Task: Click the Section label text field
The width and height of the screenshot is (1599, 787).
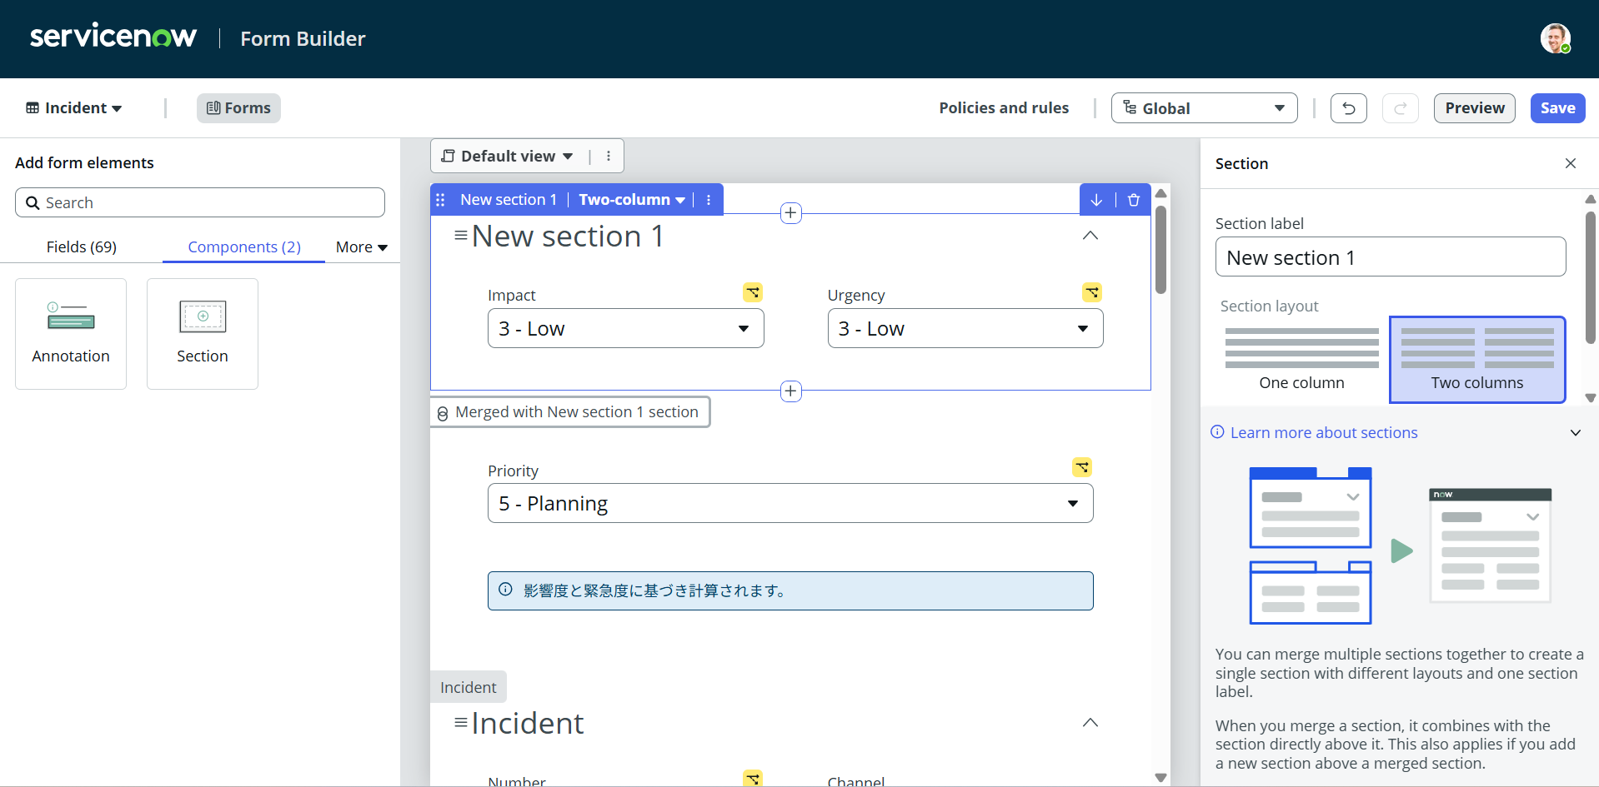Action: pos(1390,257)
